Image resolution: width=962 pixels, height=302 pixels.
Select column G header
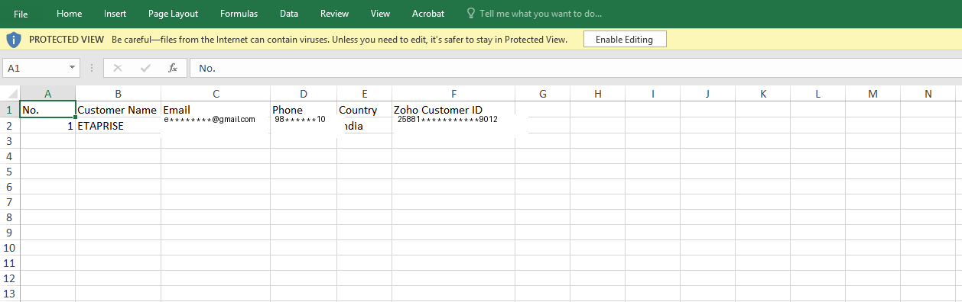tap(543, 94)
